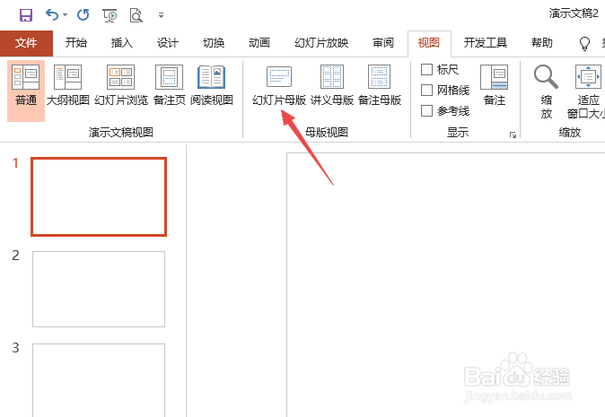605x417 pixels.
Task: Switch to the 帮助 tab
Action: pos(542,43)
